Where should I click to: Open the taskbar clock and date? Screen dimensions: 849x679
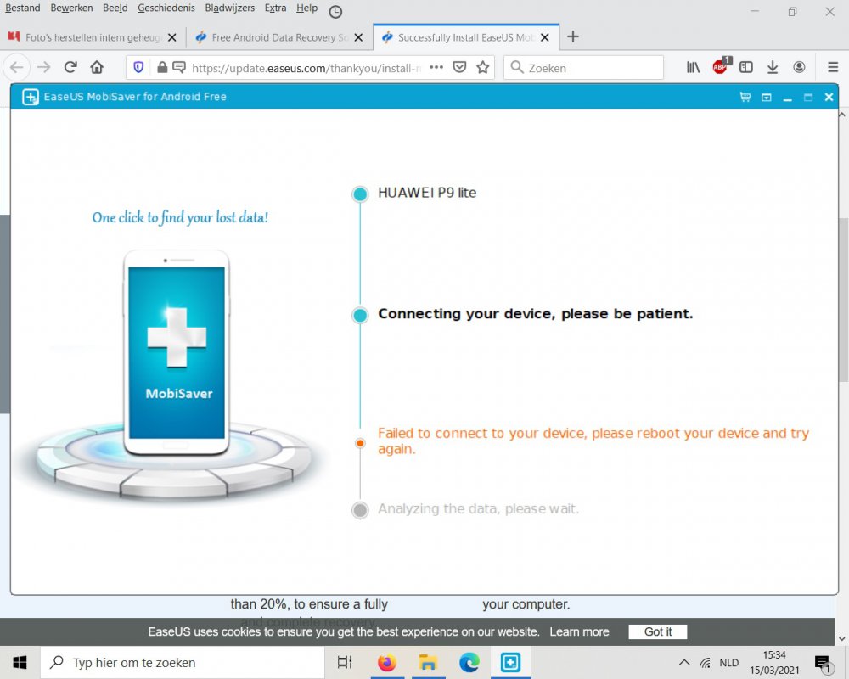click(x=773, y=662)
